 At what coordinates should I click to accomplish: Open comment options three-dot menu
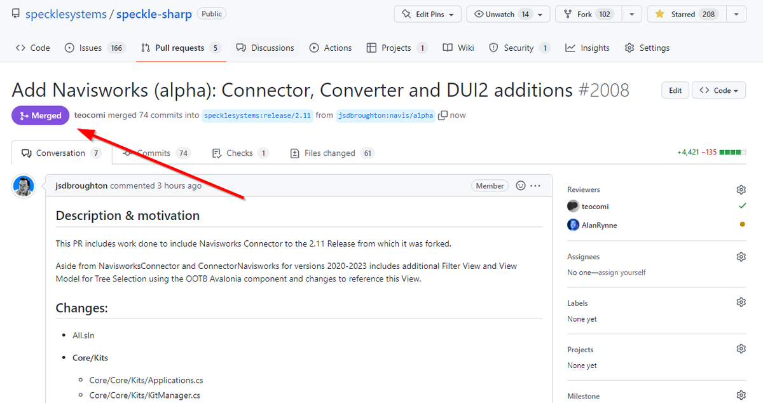pyautogui.click(x=535, y=186)
